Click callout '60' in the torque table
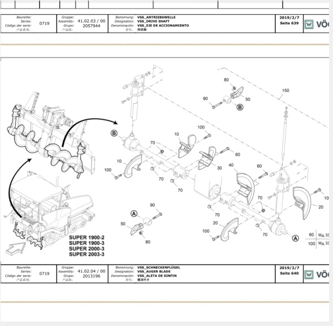Viewport: 333px width, 326px height. (x=312, y=235)
